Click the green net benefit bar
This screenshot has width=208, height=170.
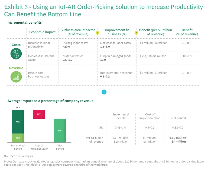[x=60, y=131]
